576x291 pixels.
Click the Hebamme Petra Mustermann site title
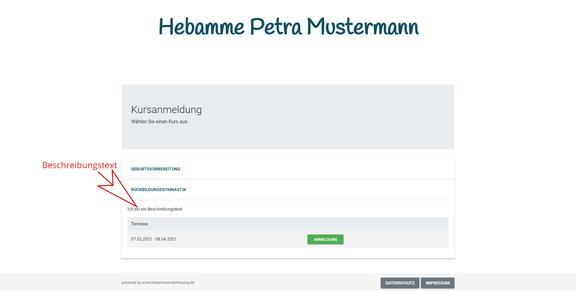click(x=289, y=27)
